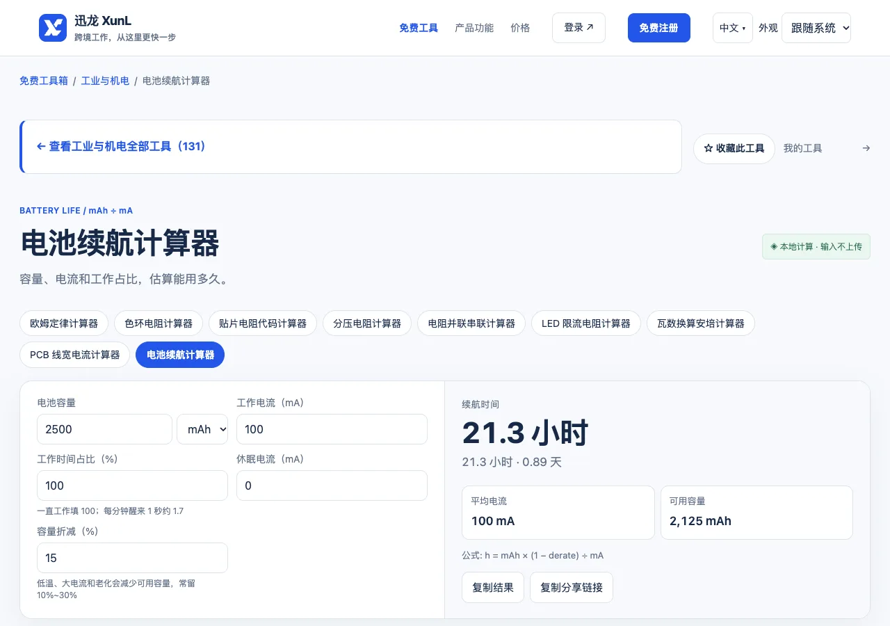Click 收藏此工具 to favorite this tool
Screen dimensions: 890x626
[x=734, y=148]
